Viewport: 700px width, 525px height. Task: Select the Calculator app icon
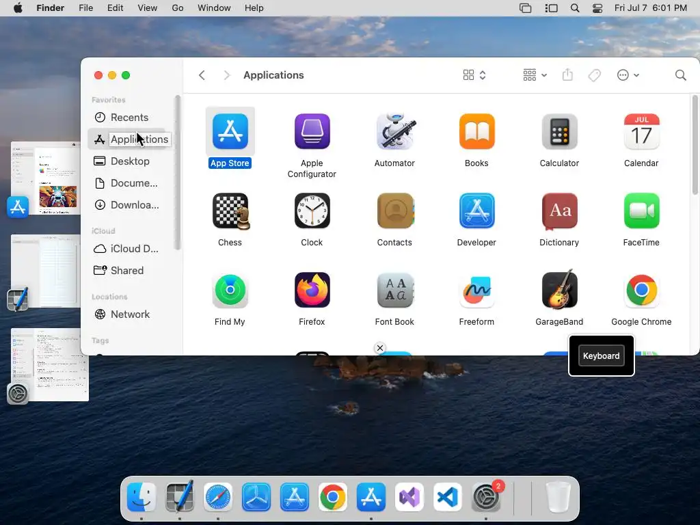559,131
